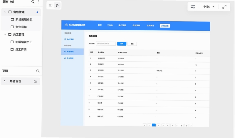The width and height of the screenshot is (235, 138).
Task: Click the frame icon beside 角色详情
Action: (x=12, y=27)
